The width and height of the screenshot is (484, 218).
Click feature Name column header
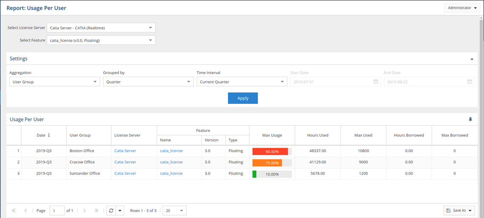[x=179, y=140]
